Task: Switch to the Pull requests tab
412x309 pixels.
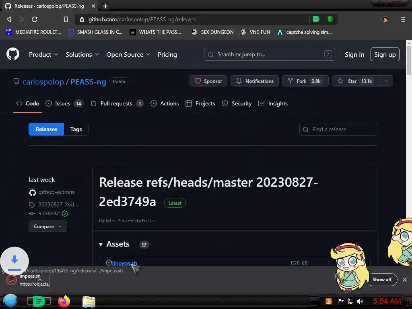Action: [x=117, y=103]
